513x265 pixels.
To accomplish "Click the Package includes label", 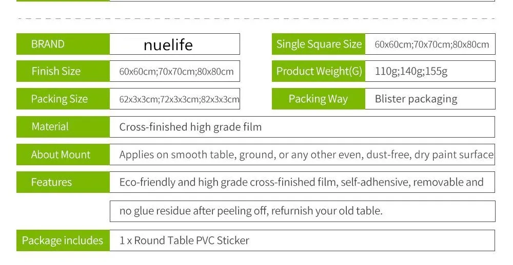I will (63, 240).
